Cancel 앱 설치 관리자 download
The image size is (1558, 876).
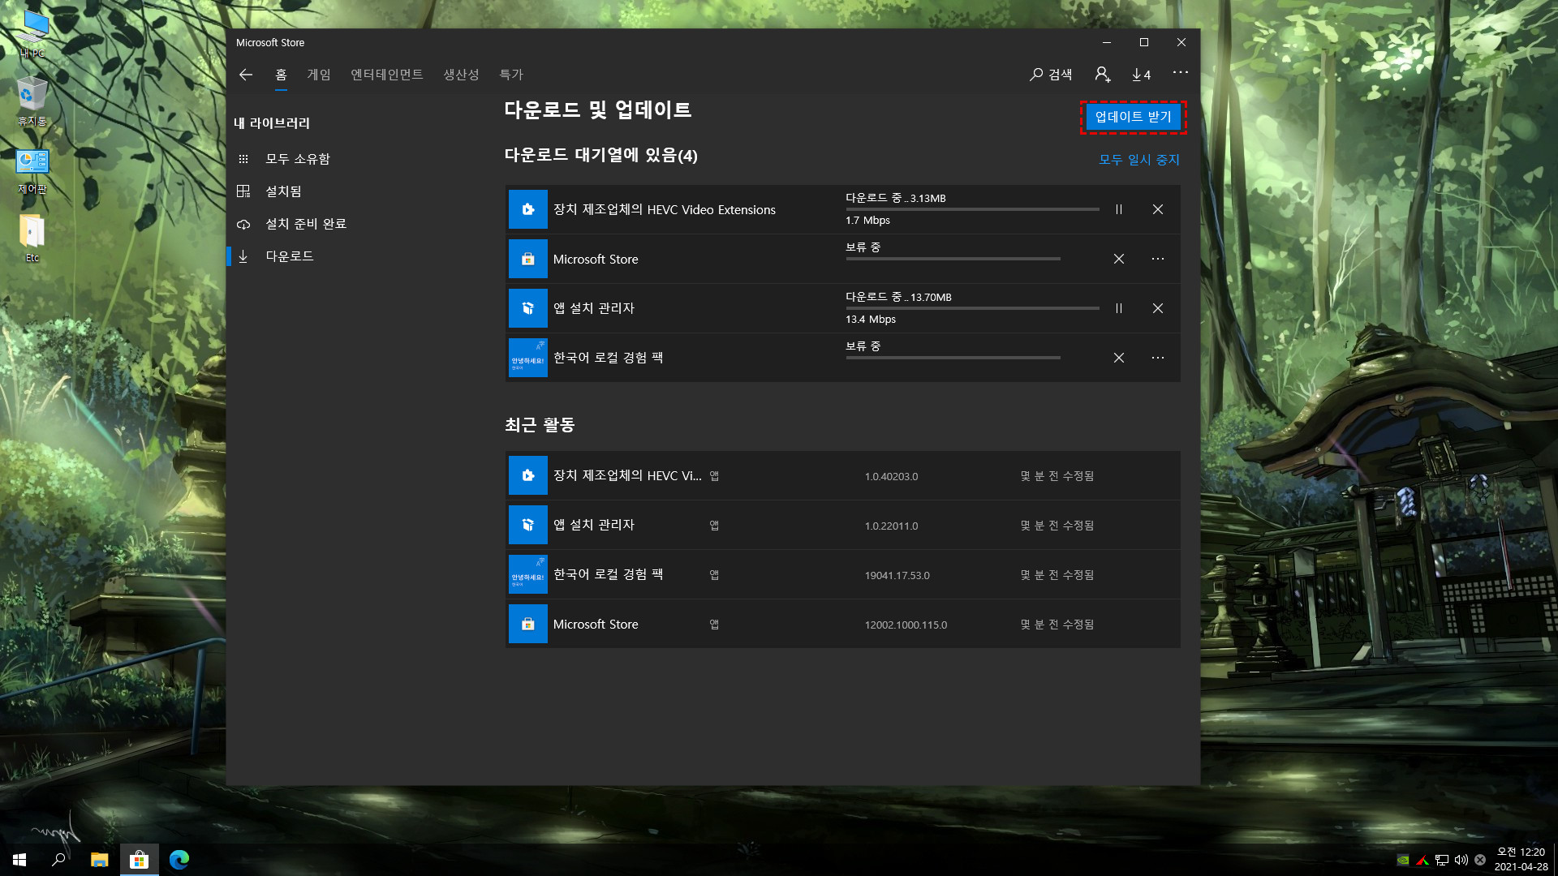coord(1158,308)
